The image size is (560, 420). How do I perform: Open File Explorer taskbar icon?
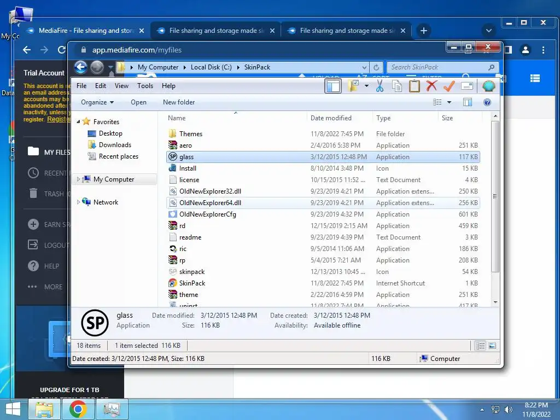pyautogui.click(x=44, y=409)
